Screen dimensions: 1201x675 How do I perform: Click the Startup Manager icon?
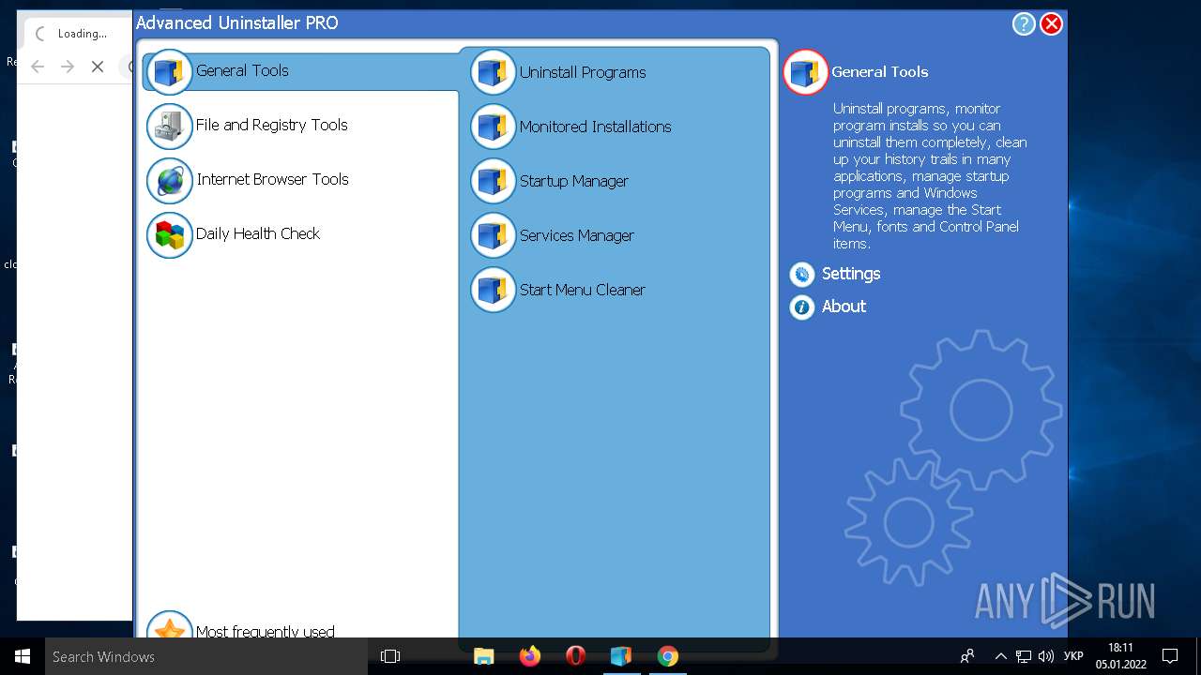pyautogui.click(x=493, y=181)
